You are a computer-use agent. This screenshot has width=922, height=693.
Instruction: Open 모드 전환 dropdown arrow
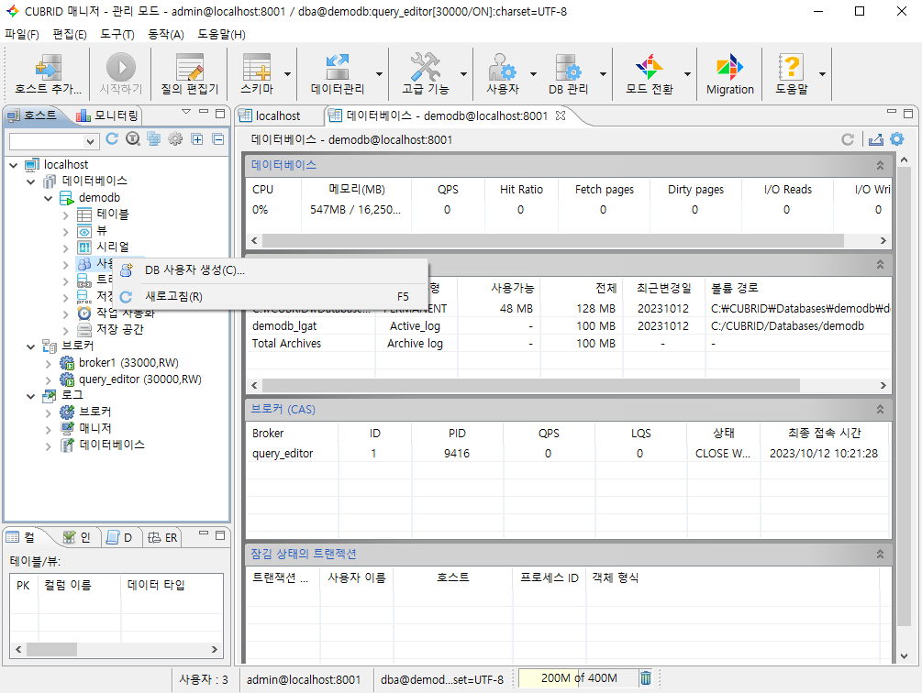pyautogui.click(x=687, y=74)
